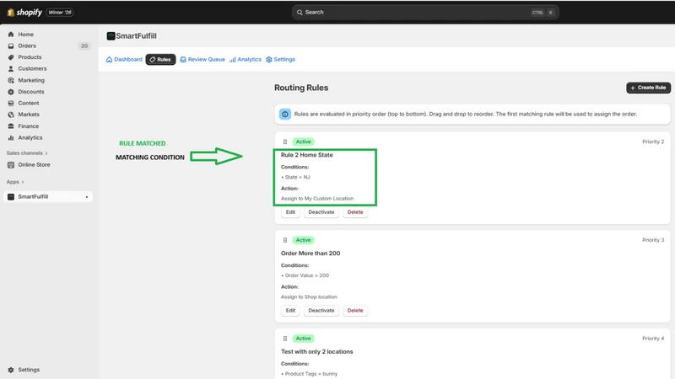Click the Product Tags = bunny condition
This screenshot has height=379, width=675.
pyautogui.click(x=310, y=374)
